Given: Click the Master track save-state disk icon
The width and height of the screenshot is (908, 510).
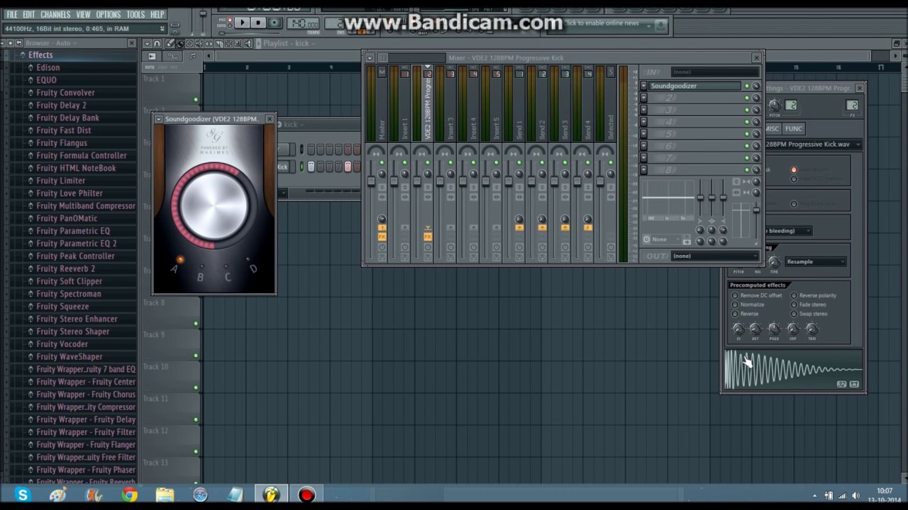Looking at the screenshot, I should tap(382, 257).
